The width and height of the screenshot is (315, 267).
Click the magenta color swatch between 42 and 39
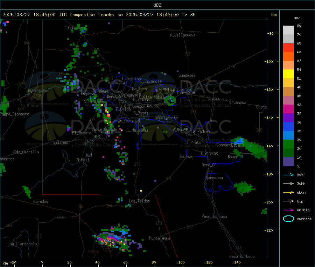pos(288,109)
